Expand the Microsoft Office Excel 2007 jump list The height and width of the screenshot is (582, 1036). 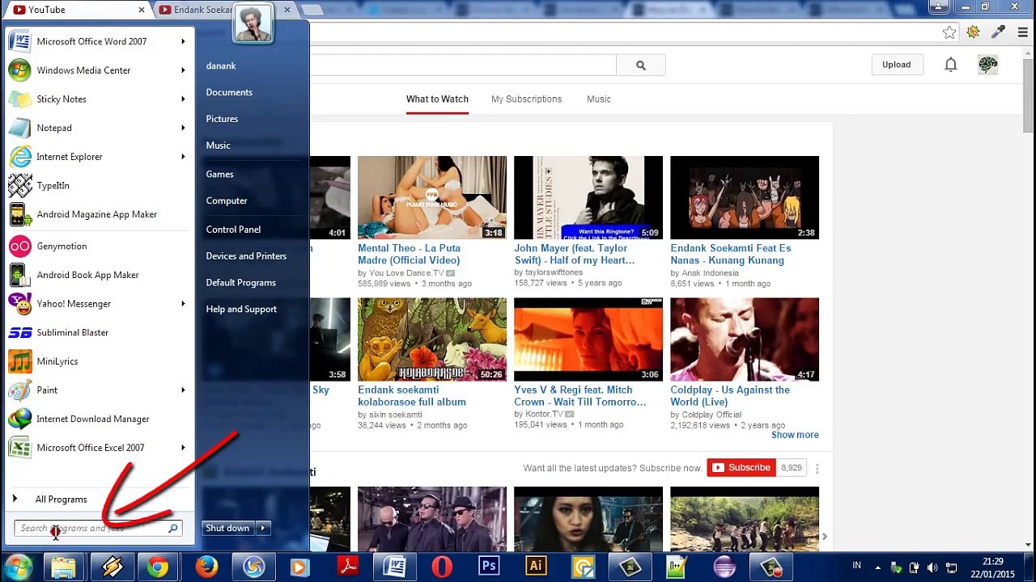[183, 448]
